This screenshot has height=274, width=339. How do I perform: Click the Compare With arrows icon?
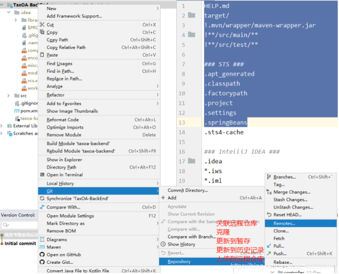[42, 207]
